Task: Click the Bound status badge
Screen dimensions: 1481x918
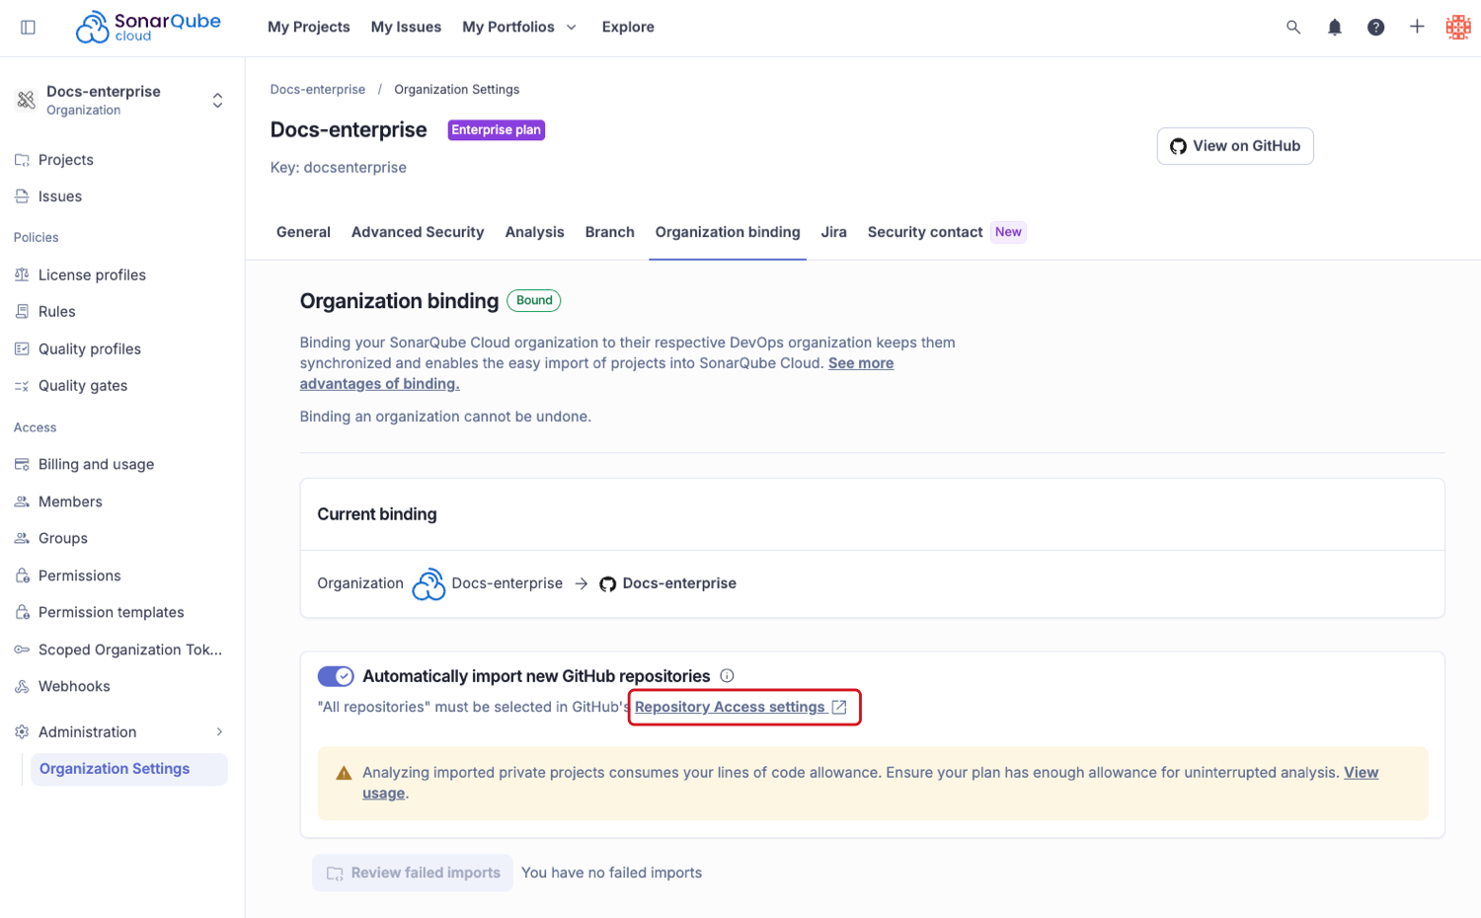Action: 534,300
